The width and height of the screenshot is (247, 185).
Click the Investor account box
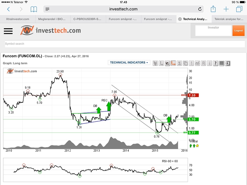tap(213, 30)
